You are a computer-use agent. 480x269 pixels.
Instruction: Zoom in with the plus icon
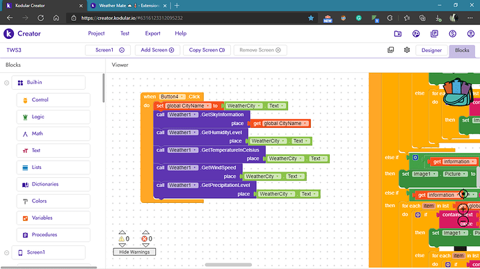pyautogui.click(x=463, y=210)
